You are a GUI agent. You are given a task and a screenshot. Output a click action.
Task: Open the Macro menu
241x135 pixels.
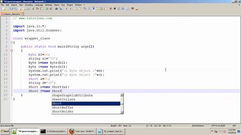click(57, 5)
